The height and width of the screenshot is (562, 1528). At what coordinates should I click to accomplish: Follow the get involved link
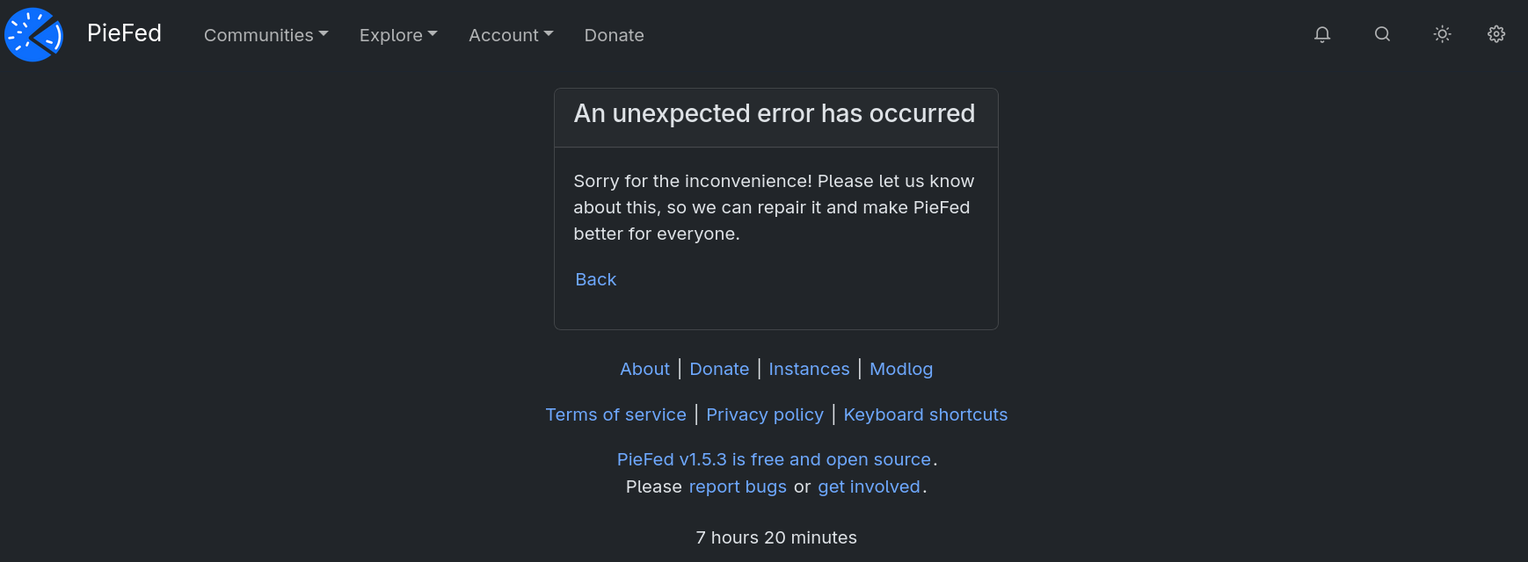pyautogui.click(x=869, y=486)
